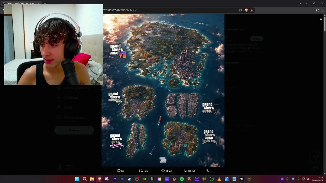Open clock and date 28/08/2026
The image size is (326, 183).
coord(318,179)
